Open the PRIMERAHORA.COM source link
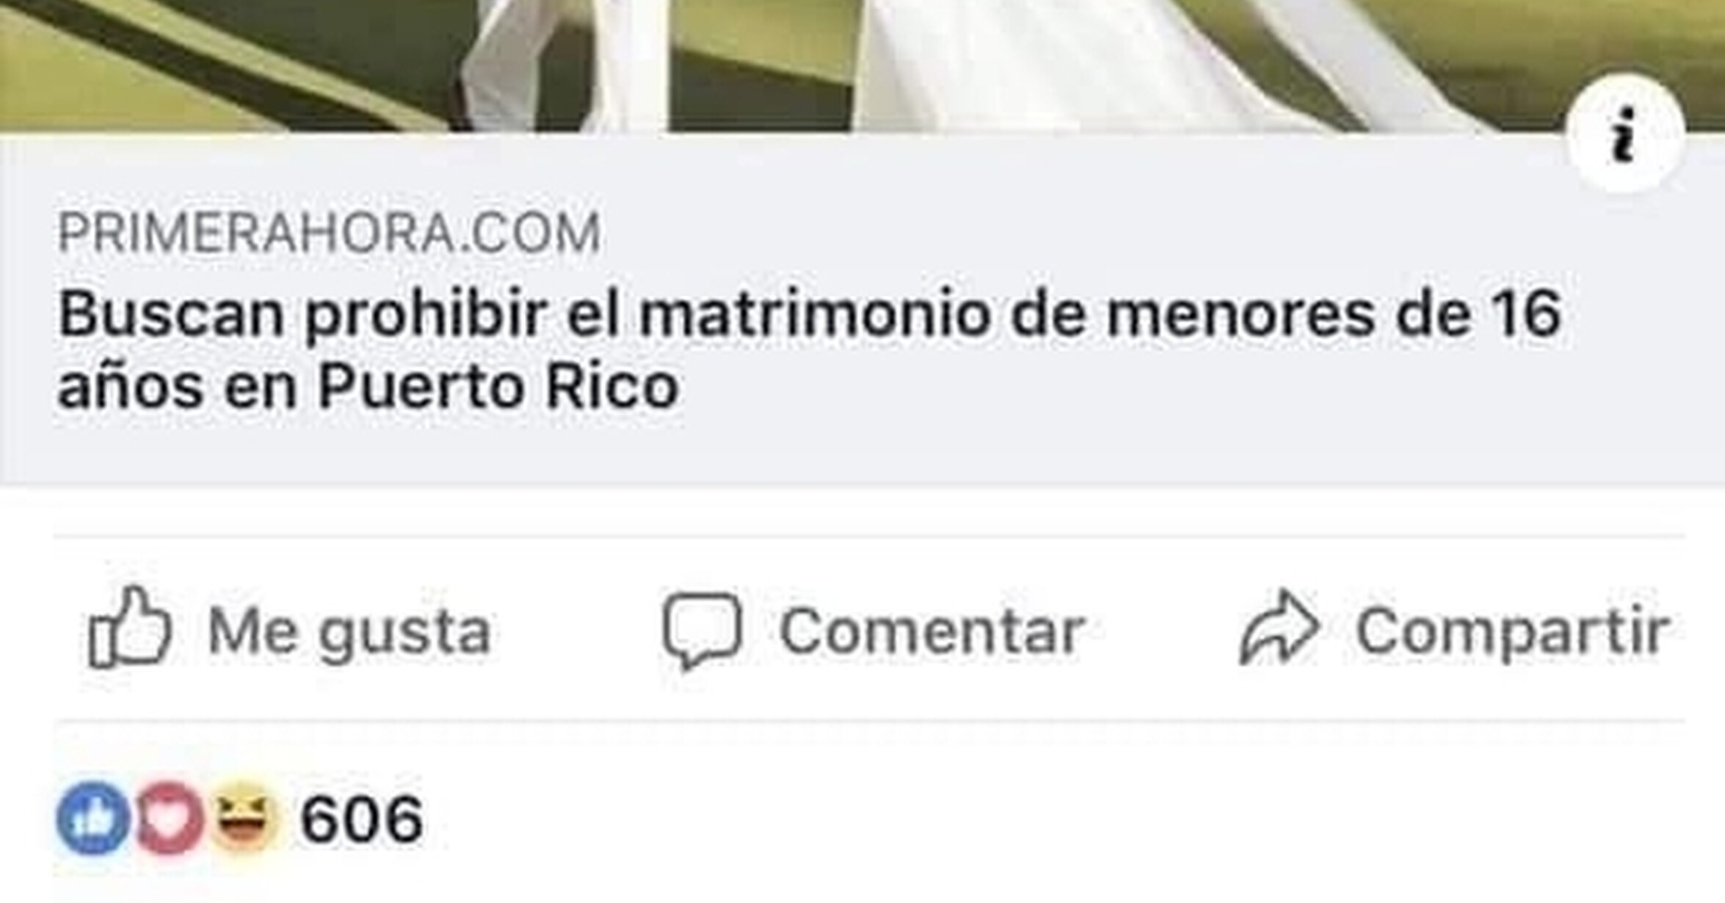The height and width of the screenshot is (903, 1725). coord(329,233)
